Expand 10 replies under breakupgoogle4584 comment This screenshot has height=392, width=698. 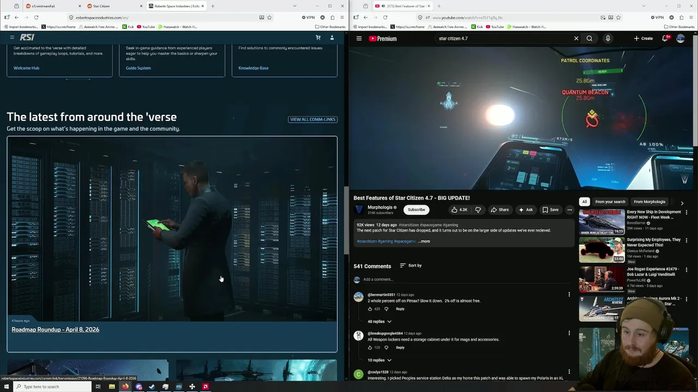pyautogui.click(x=379, y=360)
